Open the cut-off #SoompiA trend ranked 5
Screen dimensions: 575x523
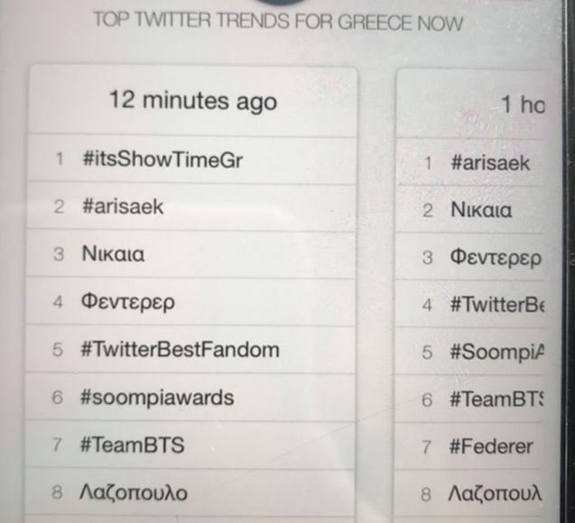point(497,352)
